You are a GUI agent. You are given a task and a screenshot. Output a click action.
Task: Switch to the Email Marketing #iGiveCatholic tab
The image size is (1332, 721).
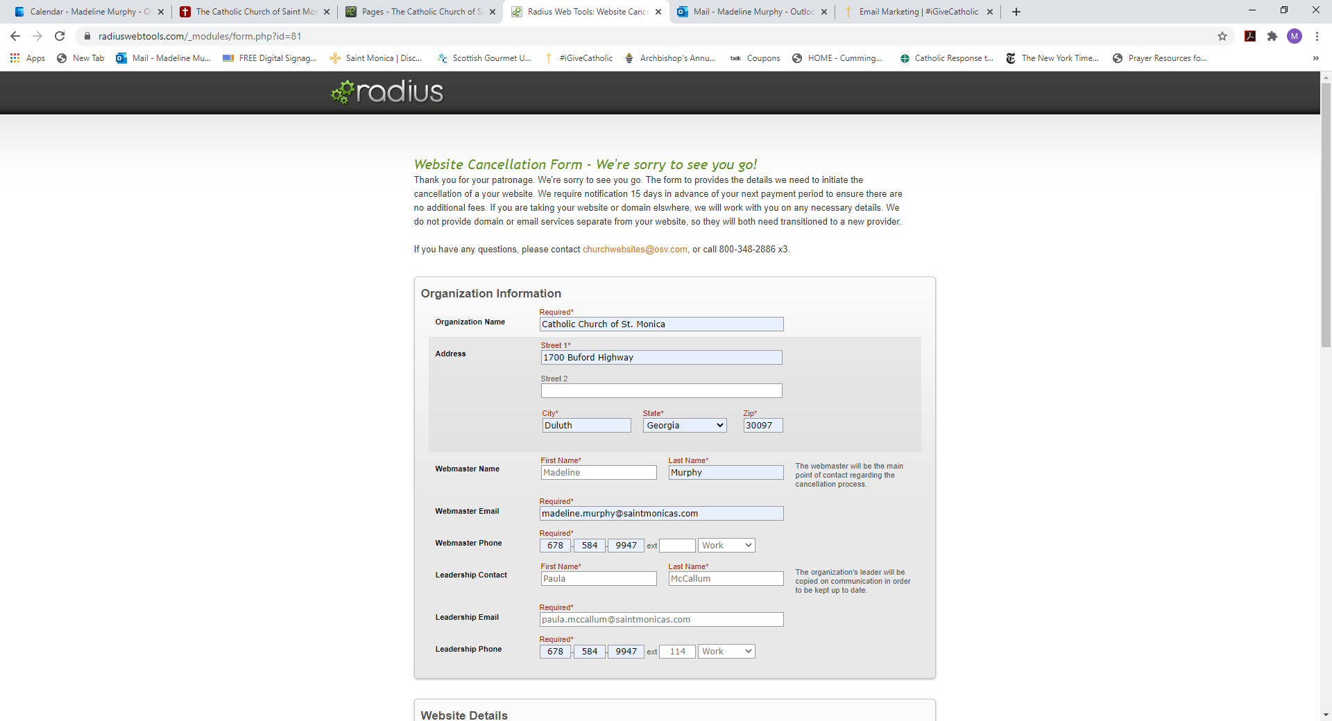click(x=918, y=12)
